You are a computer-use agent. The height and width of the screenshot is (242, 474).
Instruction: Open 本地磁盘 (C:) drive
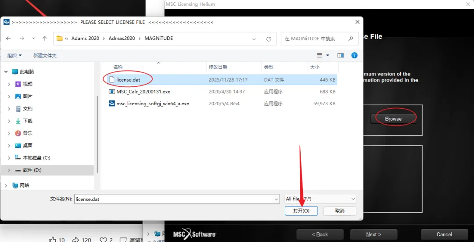[x=36, y=158]
